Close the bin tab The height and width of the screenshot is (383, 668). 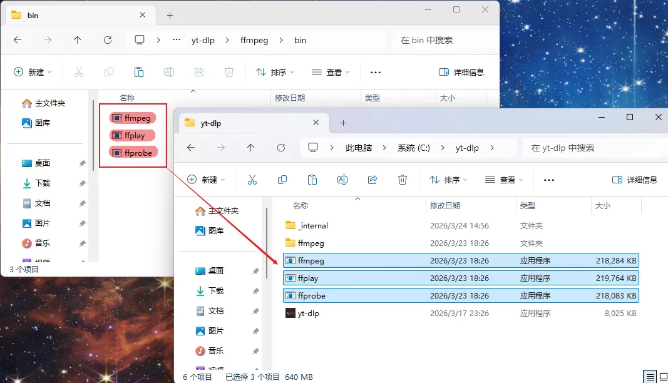(x=142, y=15)
